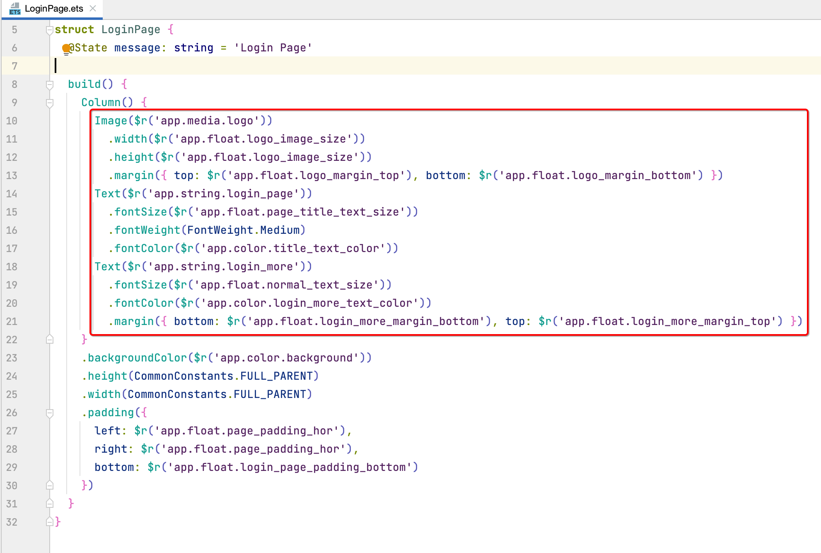Collapse the build() method fold marker
The height and width of the screenshot is (553, 821).
click(x=50, y=85)
